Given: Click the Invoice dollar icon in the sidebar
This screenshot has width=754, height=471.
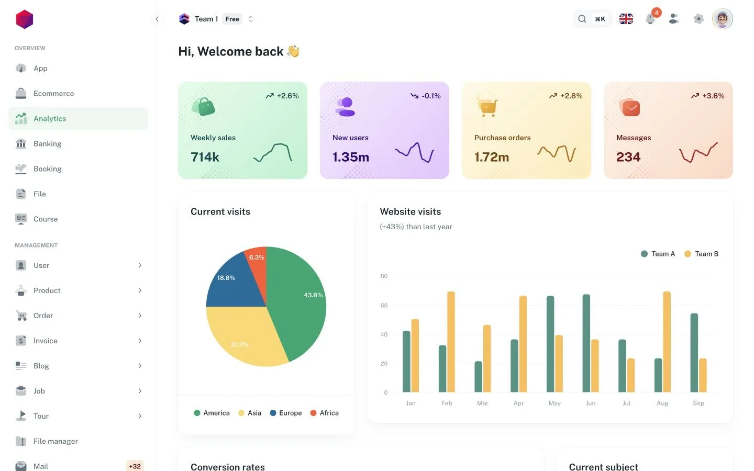Looking at the screenshot, I should click(21, 341).
